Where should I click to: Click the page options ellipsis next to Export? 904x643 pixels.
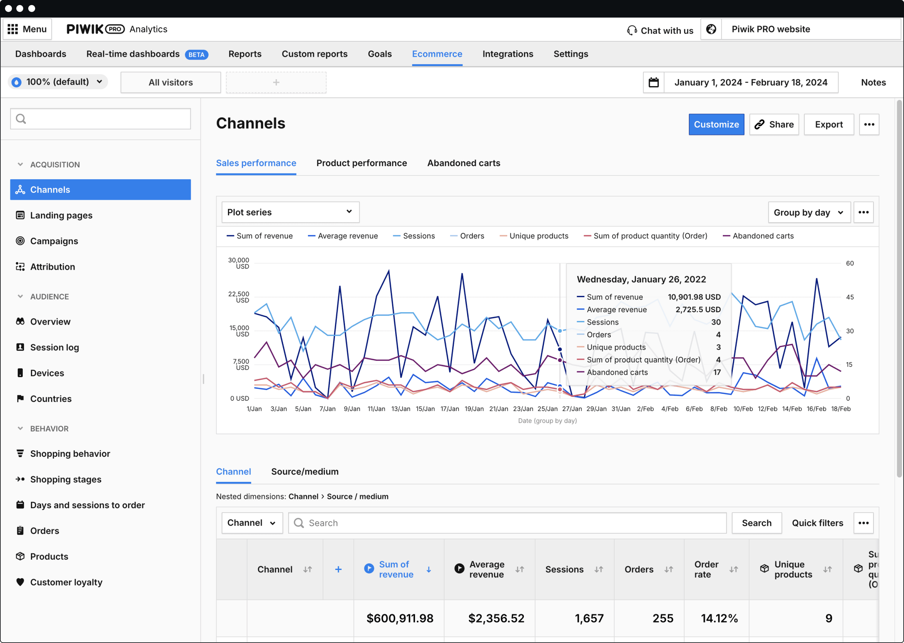(x=869, y=125)
